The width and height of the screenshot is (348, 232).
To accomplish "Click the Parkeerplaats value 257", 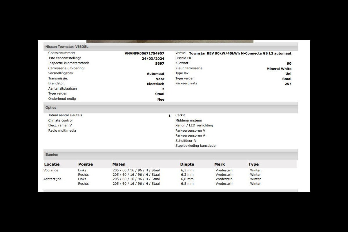I will click(288, 84).
